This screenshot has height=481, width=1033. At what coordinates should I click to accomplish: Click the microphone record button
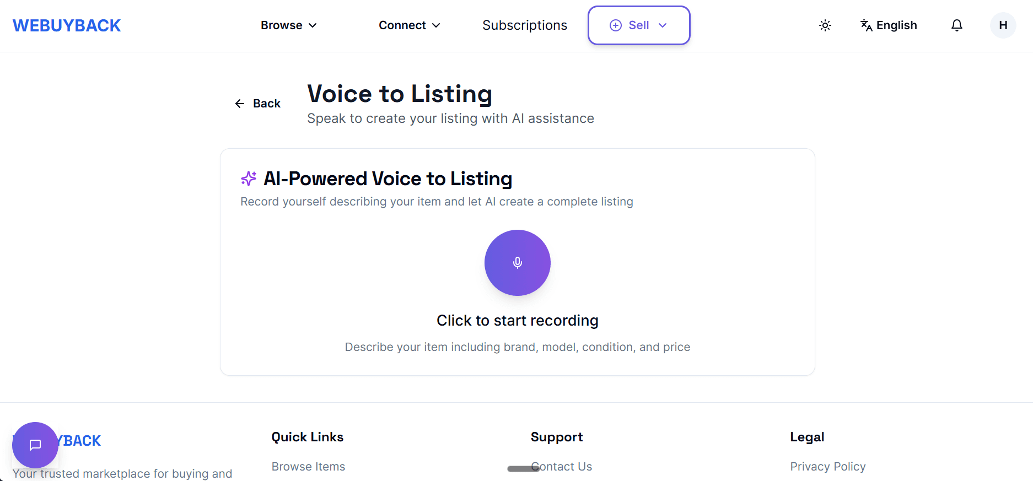pos(517,263)
